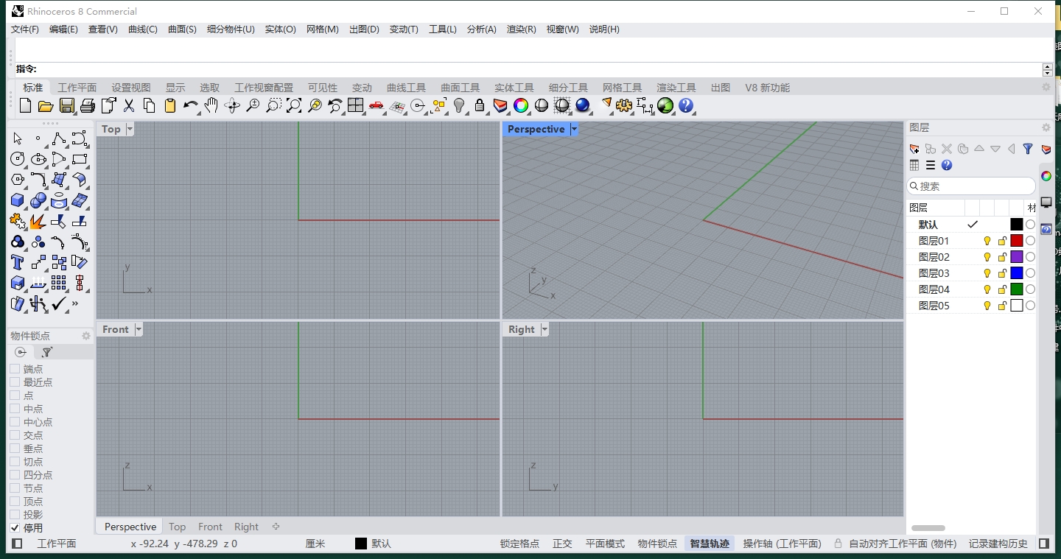Pick the Box solid tool
The image size is (1061, 559).
point(16,200)
